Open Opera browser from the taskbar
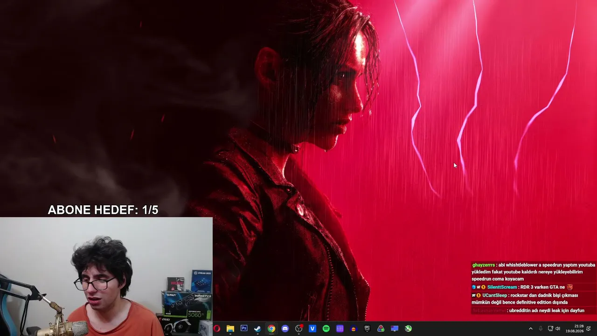Screen dimensions: 597x336 pos(216,329)
